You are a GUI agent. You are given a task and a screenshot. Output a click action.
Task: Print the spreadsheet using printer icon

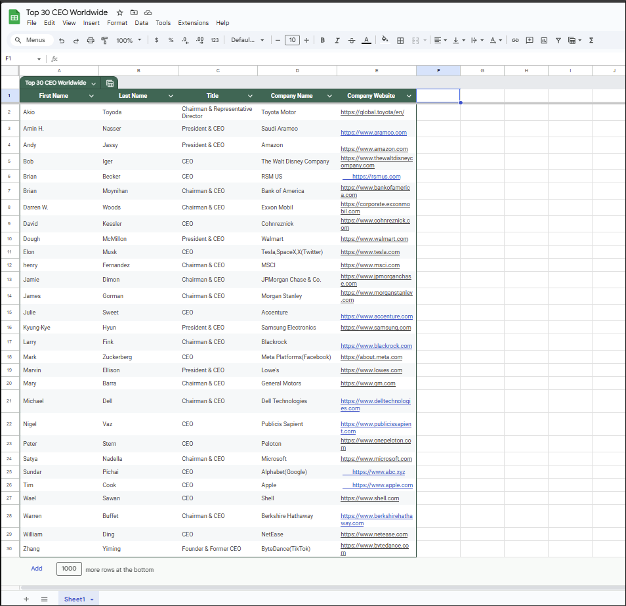[91, 40]
